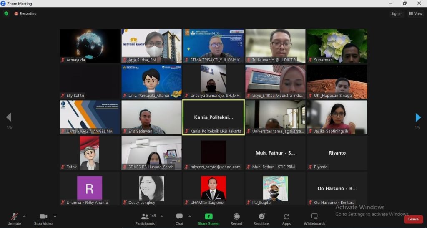Select Armayuda's video tile
Viewport: 427px width, 228px height.
point(90,46)
